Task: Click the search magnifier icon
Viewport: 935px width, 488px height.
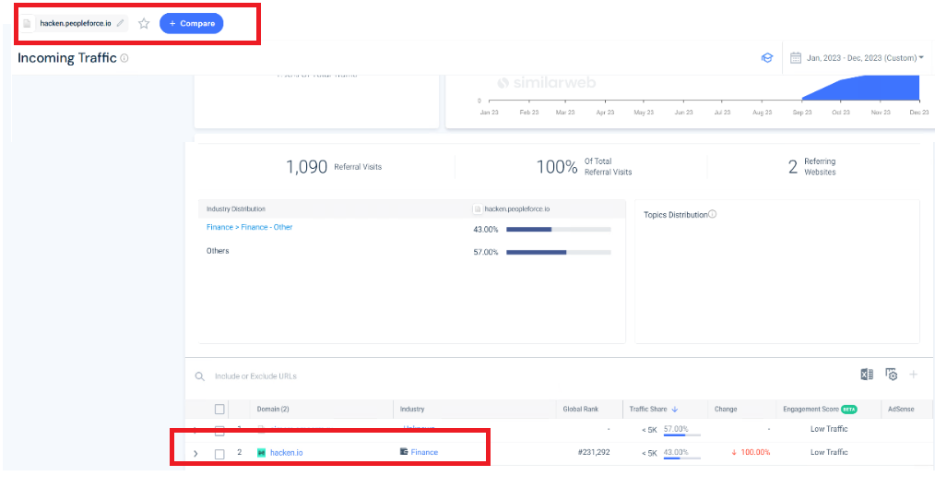Action: tap(200, 376)
